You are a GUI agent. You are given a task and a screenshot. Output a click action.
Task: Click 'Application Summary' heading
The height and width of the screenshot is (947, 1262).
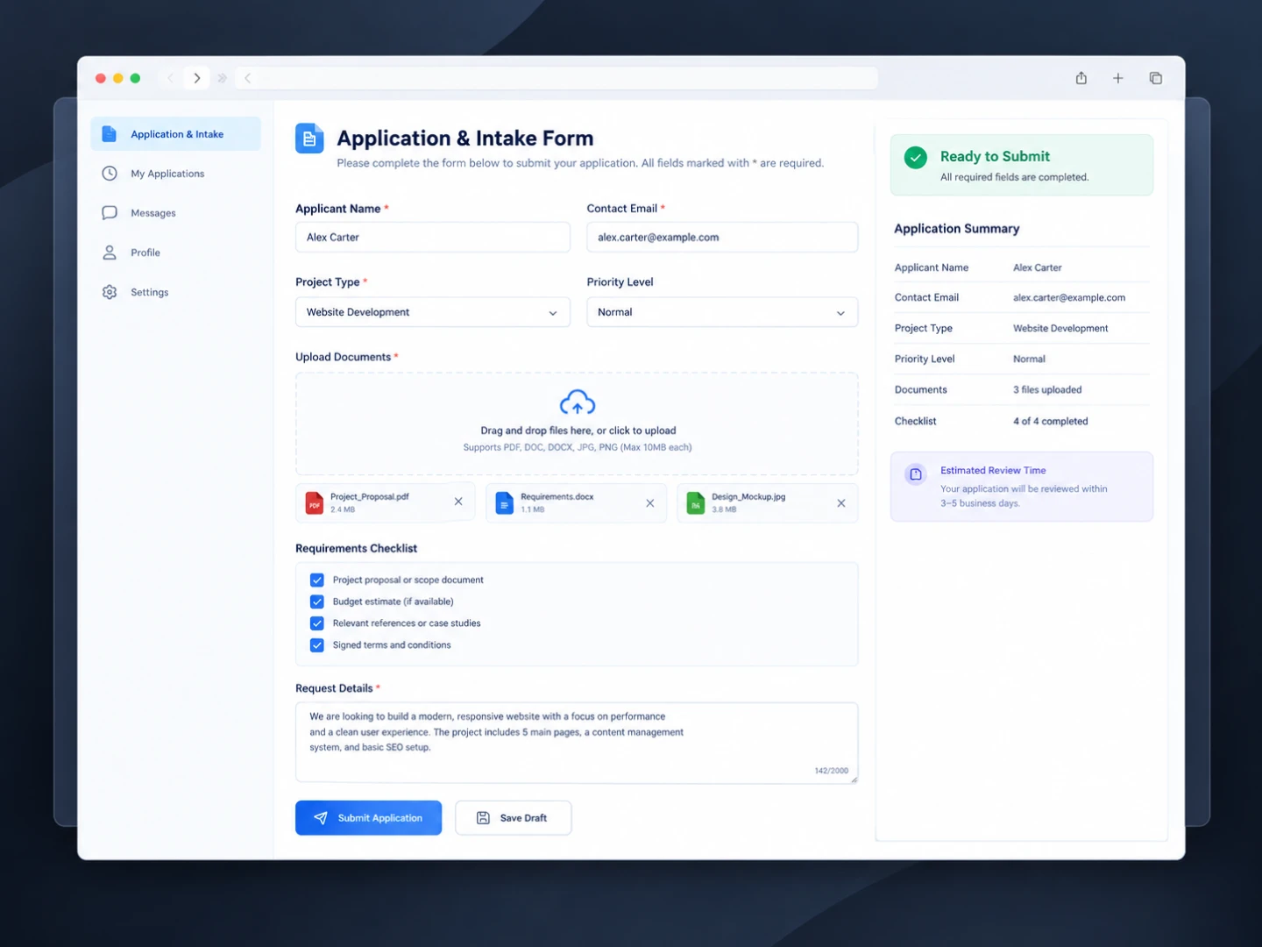pos(957,229)
